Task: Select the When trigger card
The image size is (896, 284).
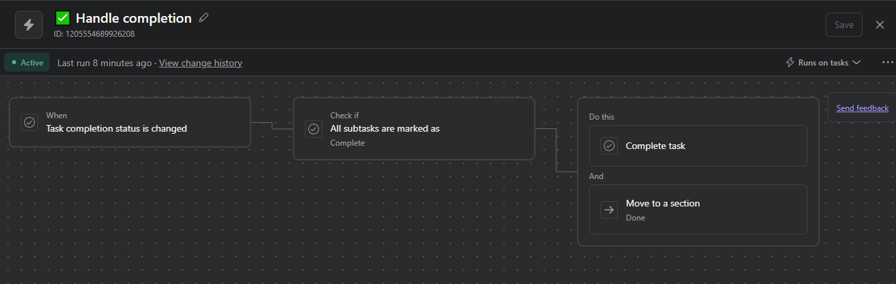Action: pyautogui.click(x=130, y=122)
